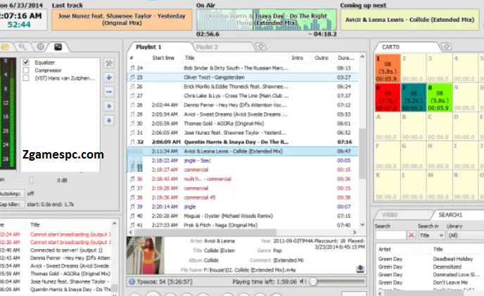Switch to Playlist 2 tab

(x=207, y=47)
